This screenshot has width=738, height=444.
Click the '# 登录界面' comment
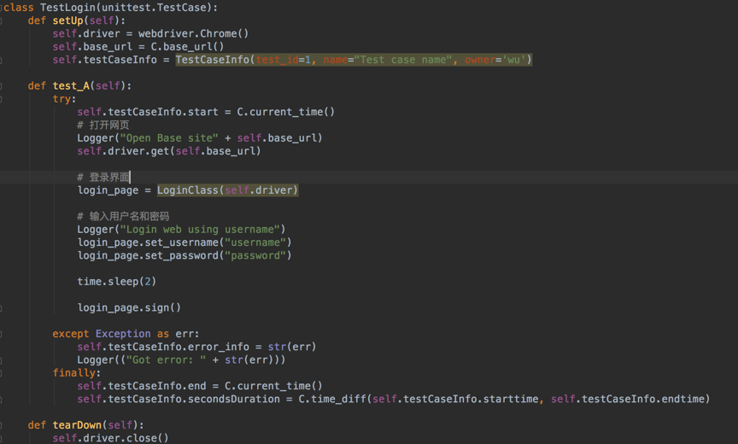103,178
